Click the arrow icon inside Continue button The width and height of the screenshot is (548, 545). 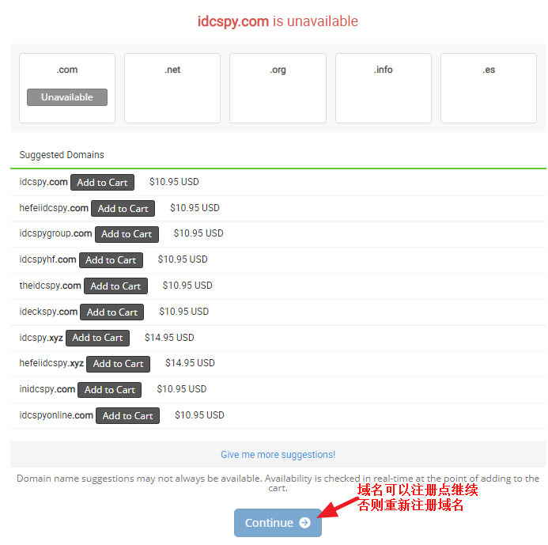[x=304, y=523]
